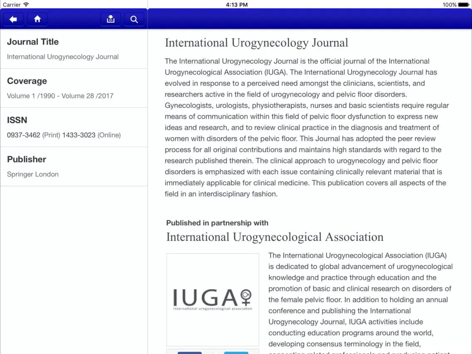Screen dimensions: 472x354
Task: Select the Journal Title heading
Action: 33,42
